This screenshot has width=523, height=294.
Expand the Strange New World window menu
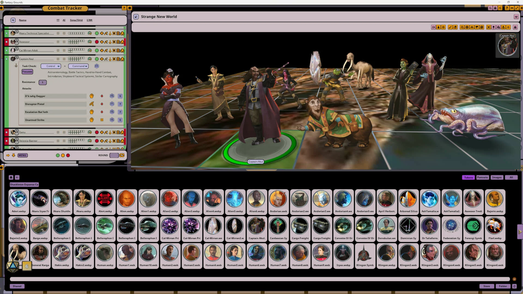516,17
